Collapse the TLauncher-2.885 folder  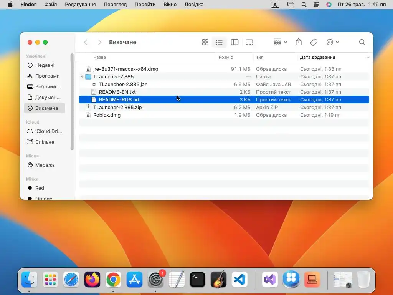pos(82,76)
